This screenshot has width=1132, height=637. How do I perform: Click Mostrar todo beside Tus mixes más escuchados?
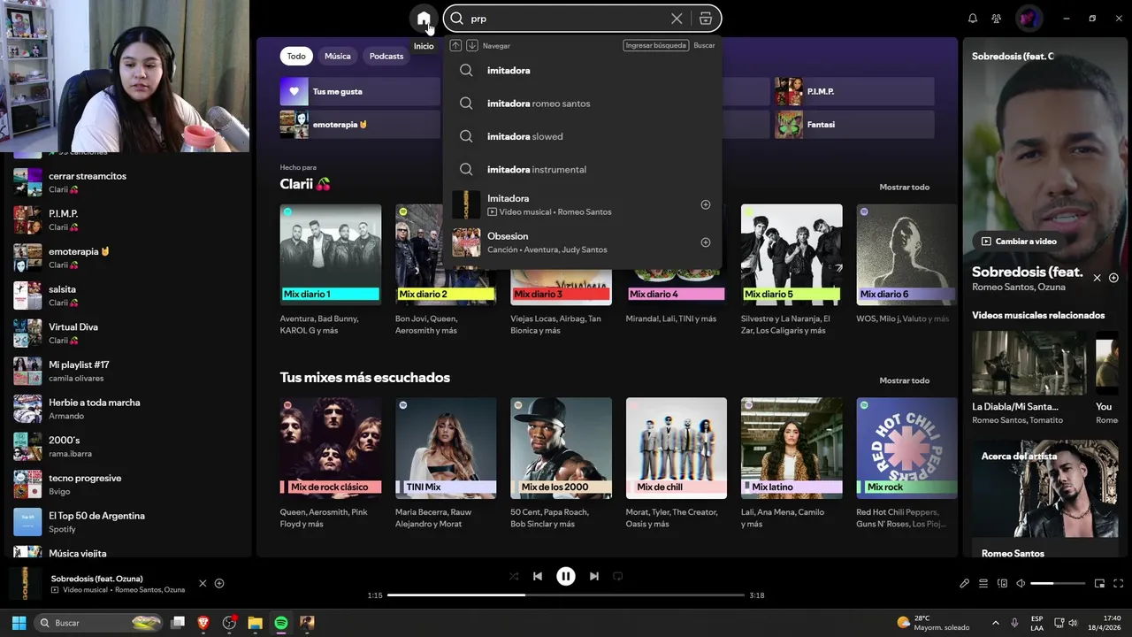(904, 380)
